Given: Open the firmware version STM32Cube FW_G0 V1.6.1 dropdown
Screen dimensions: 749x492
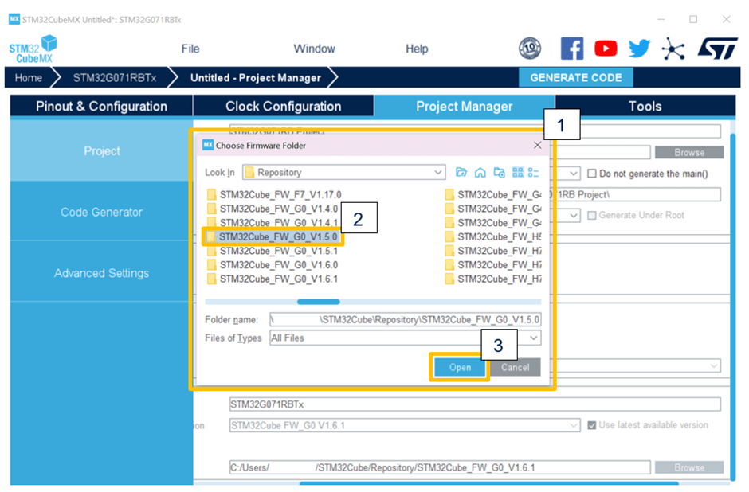Looking at the screenshot, I should [x=573, y=425].
